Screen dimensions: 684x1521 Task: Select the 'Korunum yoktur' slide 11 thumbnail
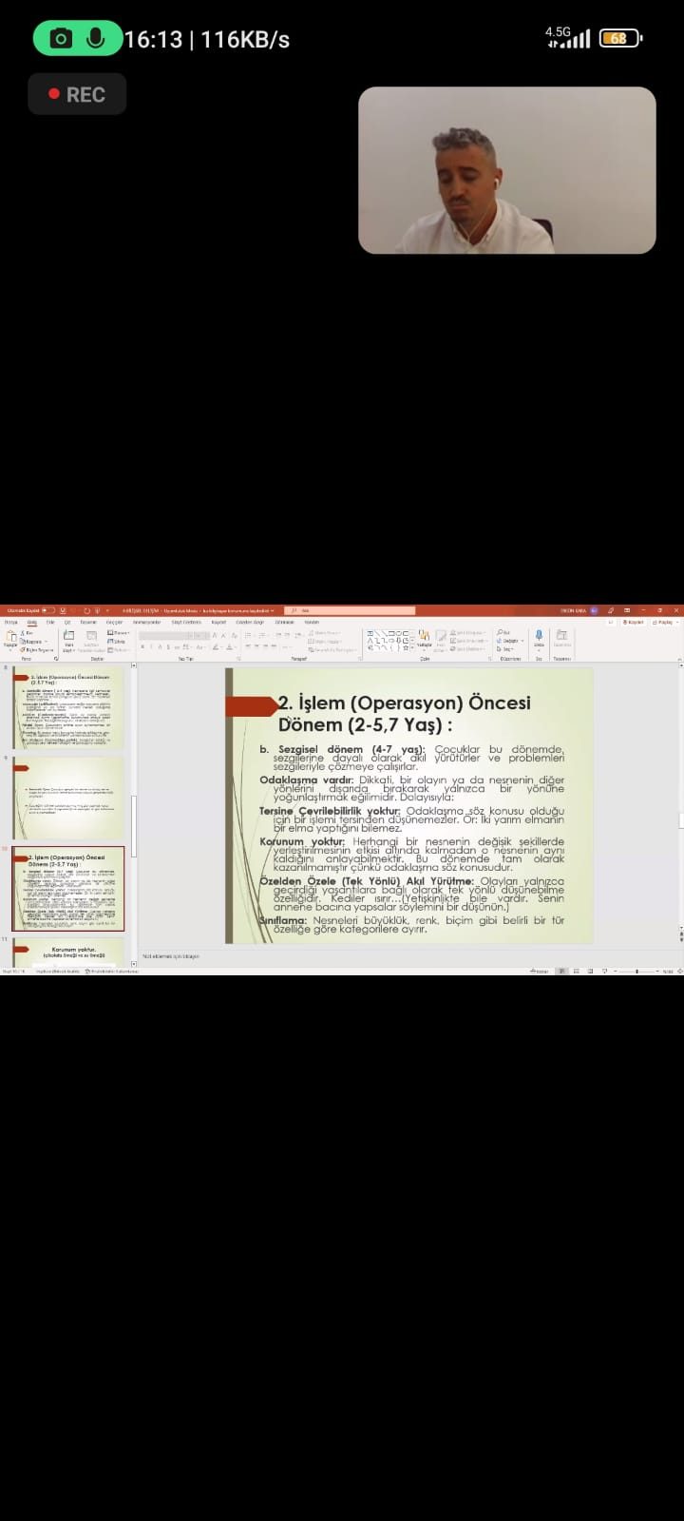click(x=68, y=952)
